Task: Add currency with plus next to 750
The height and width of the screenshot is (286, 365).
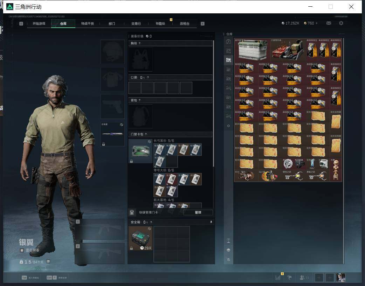Action: pos(317,23)
